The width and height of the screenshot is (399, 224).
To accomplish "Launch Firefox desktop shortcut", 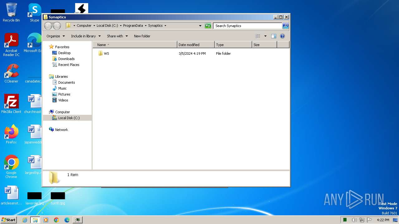I will pos(11,134).
